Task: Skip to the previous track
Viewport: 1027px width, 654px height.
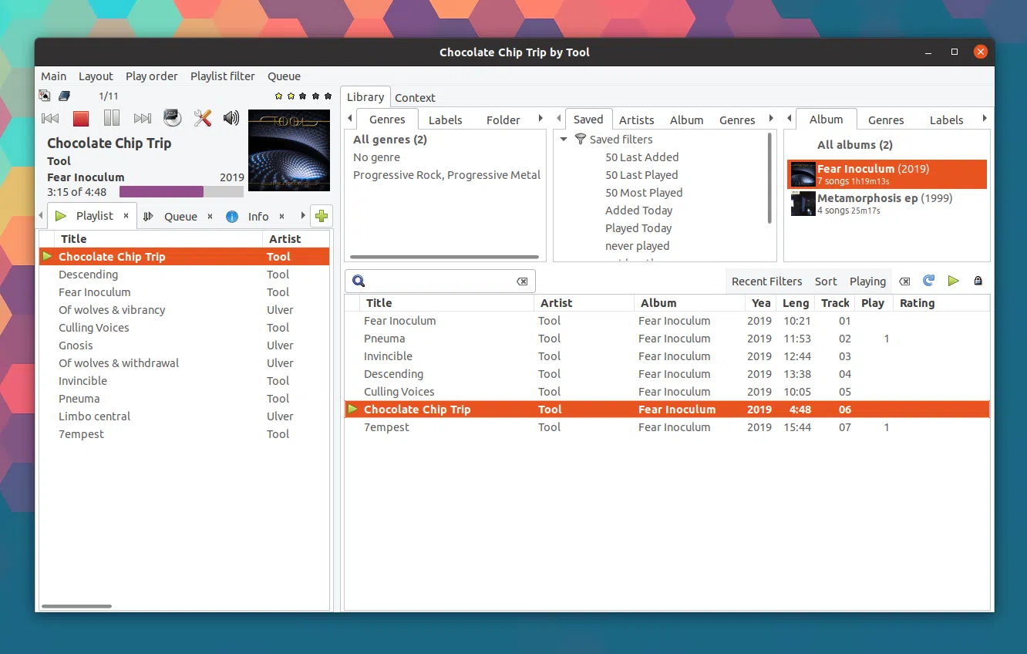Action: pyautogui.click(x=50, y=118)
